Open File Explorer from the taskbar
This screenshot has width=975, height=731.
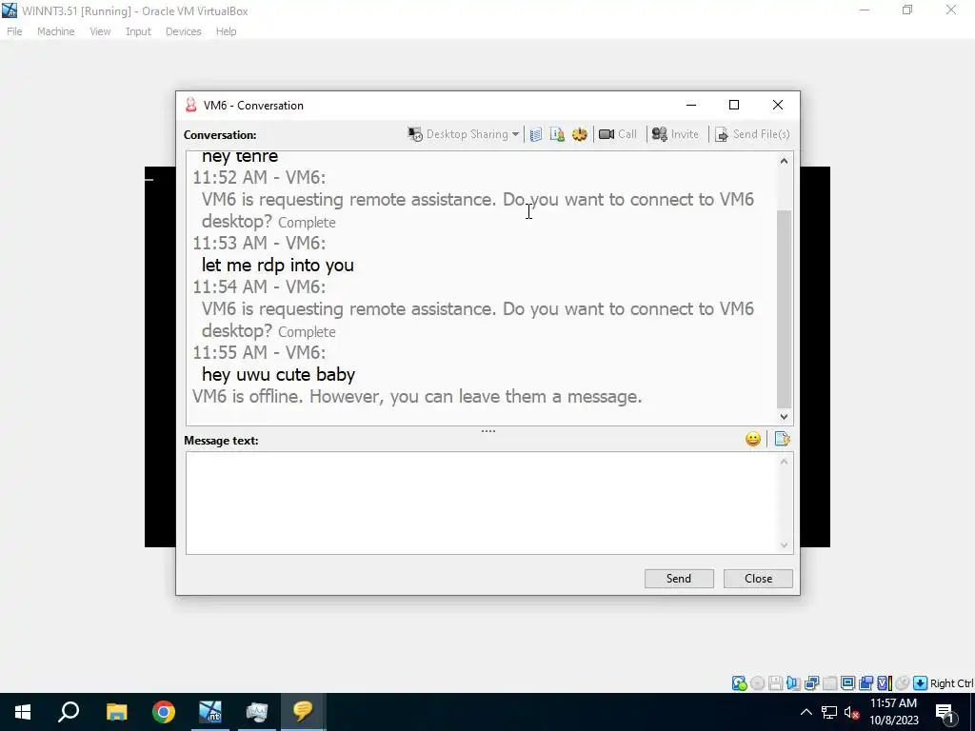(116, 712)
